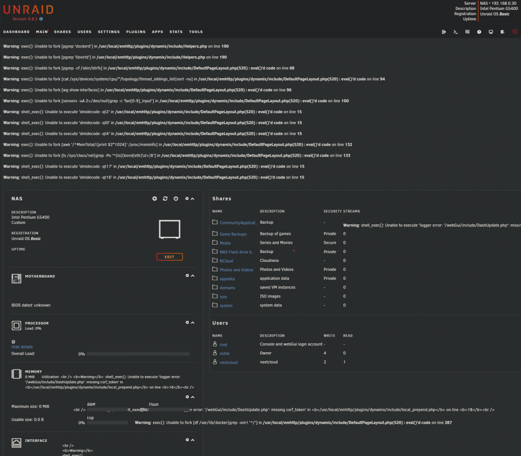Click the user icon beside root
Image resolution: width=521 pixels, height=456 pixels.
point(215,344)
